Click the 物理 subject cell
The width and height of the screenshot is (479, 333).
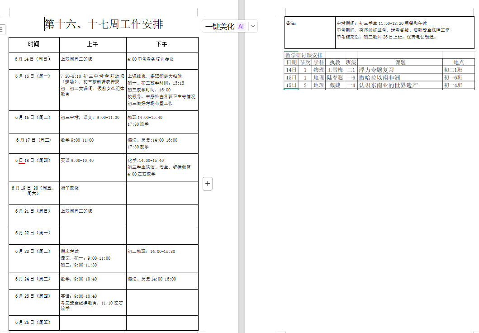click(x=318, y=70)
